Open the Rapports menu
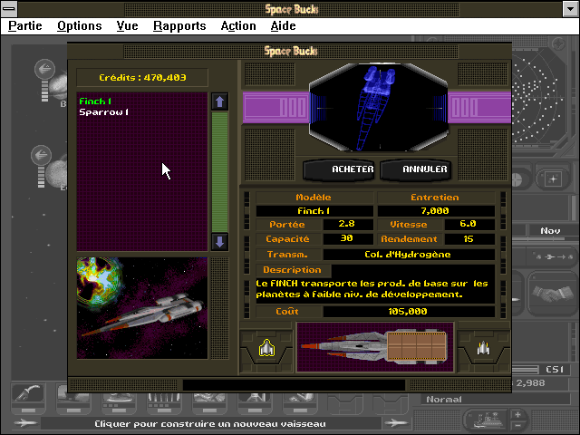Viewport: 580px width, 435px height. pos(179,26)
